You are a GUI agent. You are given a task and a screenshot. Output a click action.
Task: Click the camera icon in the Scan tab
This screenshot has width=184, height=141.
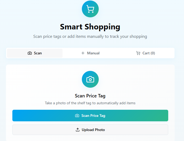(x=30, y=53)
